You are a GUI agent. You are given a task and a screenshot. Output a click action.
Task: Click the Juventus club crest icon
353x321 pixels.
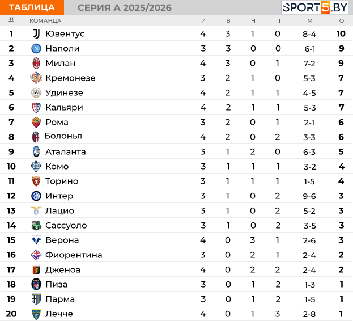click(36, 34)
